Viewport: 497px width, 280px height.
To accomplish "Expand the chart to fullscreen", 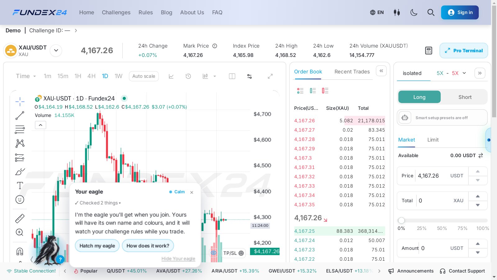I will pos(270,76).
